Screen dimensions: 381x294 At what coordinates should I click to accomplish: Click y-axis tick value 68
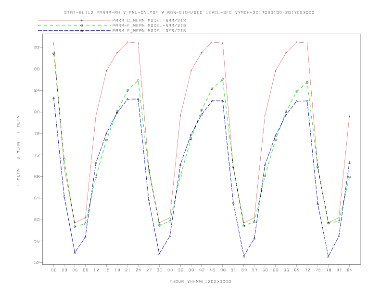(x=37, y=177)
